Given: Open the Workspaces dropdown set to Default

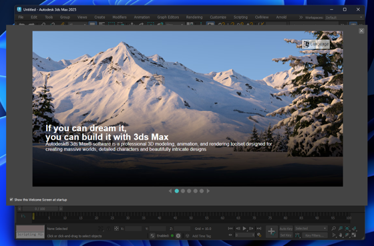Looking at the screenshot, I should [344, 17].
